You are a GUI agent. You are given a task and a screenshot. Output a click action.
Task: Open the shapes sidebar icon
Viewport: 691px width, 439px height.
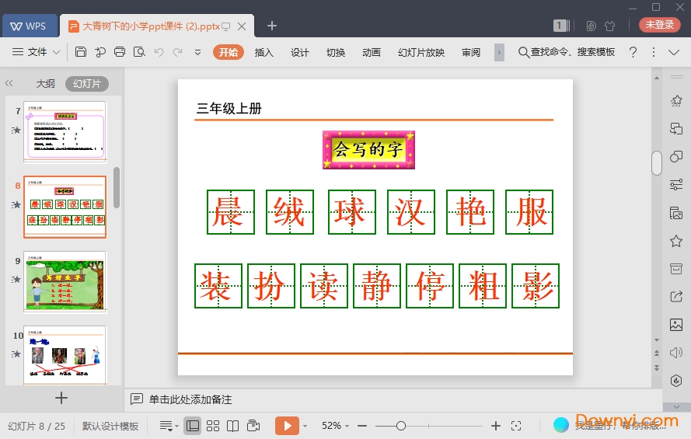[676, 157]
